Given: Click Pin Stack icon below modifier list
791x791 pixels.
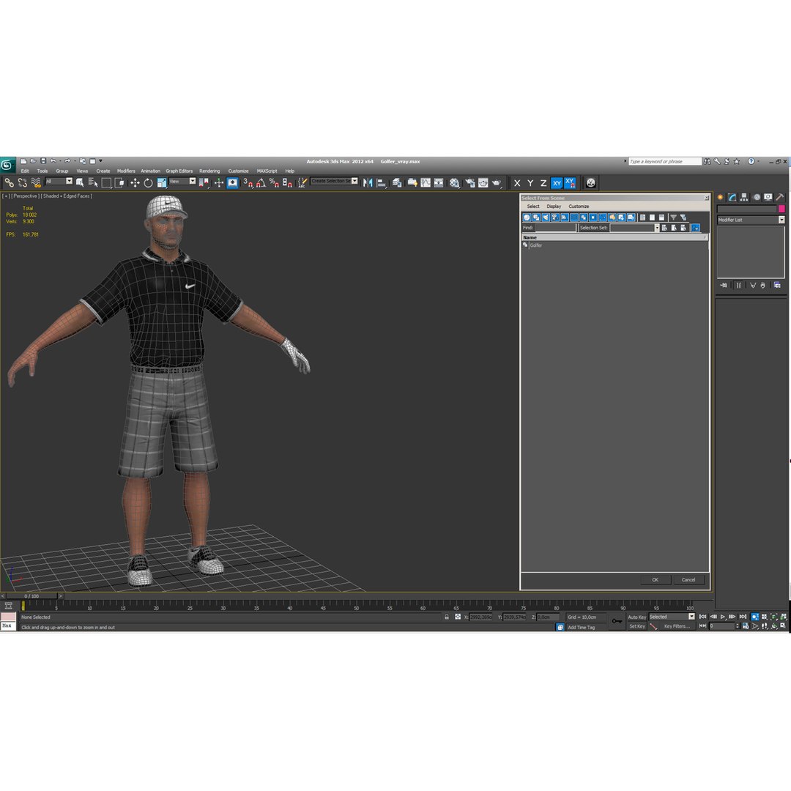Looking at the screenshot, I should click(724, 285).
